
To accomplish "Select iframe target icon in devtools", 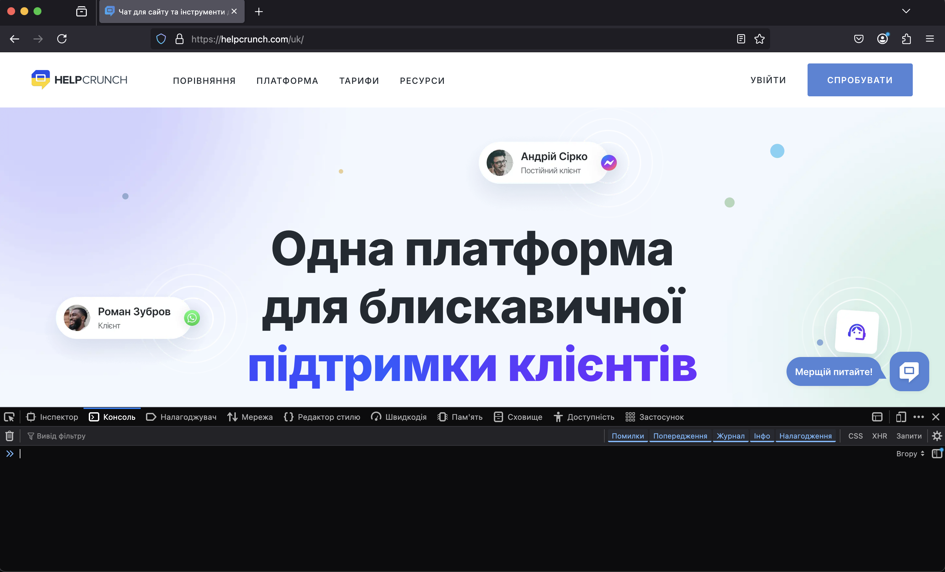I will coord(877,417).
